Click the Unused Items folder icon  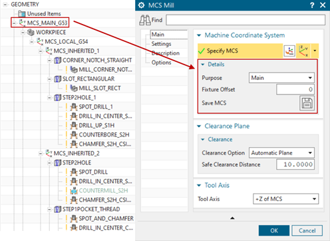[x=22, y=14]
